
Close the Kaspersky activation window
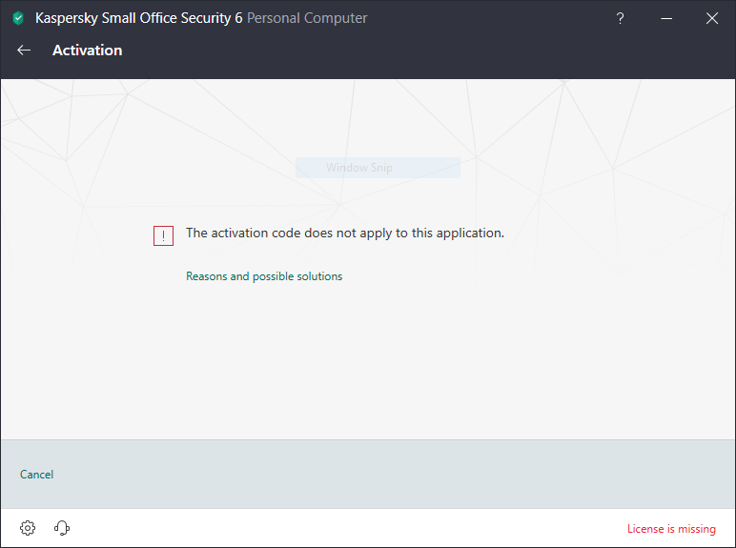[711, 18]
